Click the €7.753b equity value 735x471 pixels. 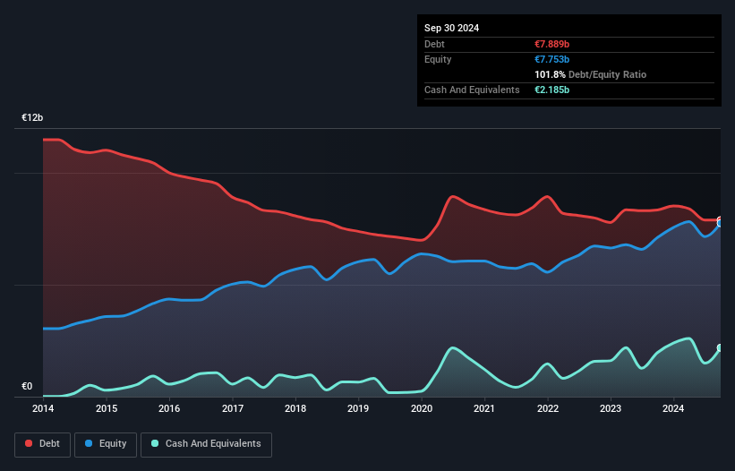pos(551,59)
